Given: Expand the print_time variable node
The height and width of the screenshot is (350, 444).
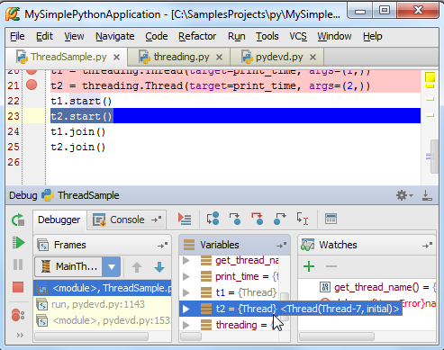Looking at the screenshot, I should pyautogui.click(x=186, y=276).
